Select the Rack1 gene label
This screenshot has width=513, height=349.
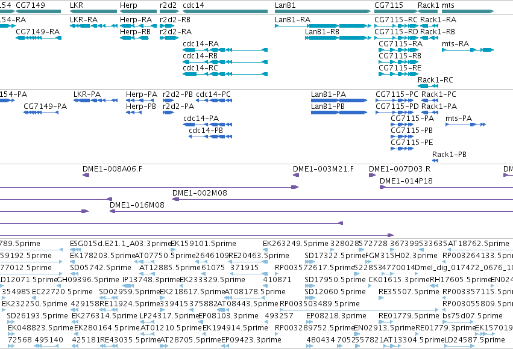tap(428, 5)
